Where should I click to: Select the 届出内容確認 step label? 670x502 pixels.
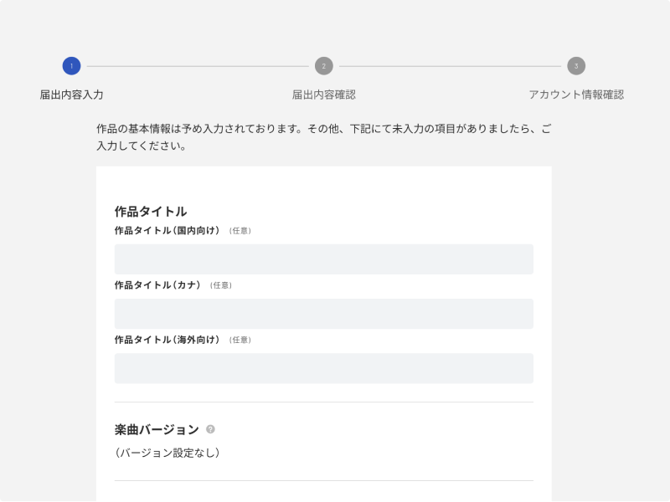click(323, 95)
